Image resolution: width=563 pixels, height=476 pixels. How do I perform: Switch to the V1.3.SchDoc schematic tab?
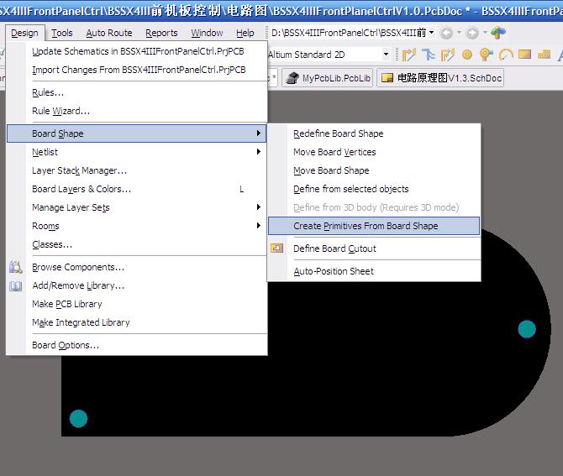click(x=440, y=78)
